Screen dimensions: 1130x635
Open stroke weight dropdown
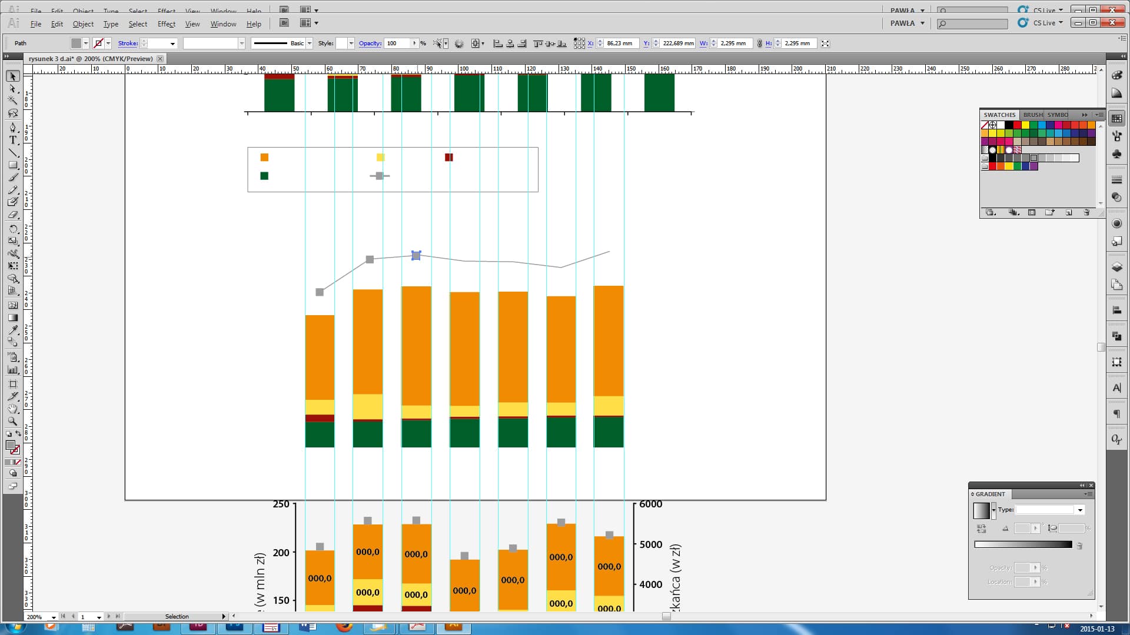tap(172, 44)
